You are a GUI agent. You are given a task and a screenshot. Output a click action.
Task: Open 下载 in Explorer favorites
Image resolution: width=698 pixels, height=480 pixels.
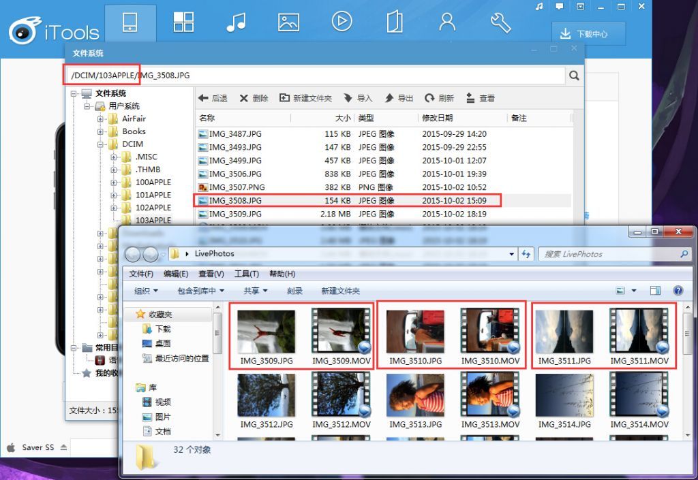pyautogui.click(x=157, y=329)
